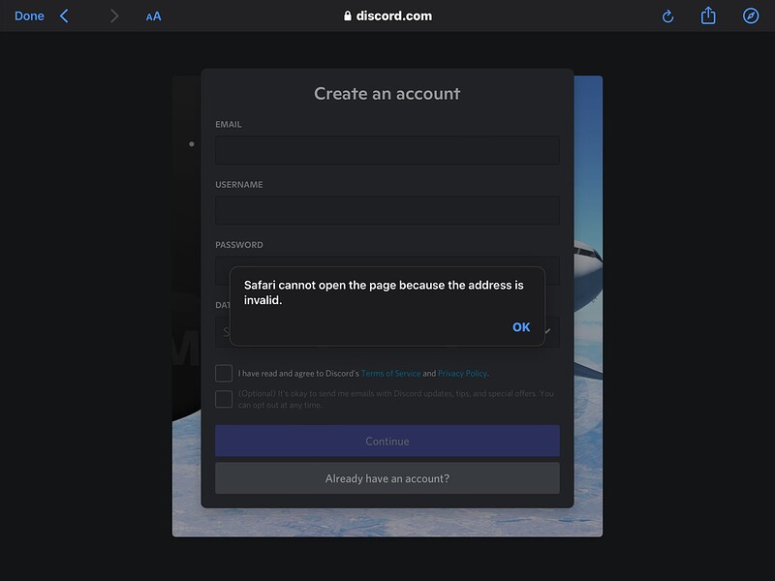The height and width of the screenshot is (581, 775).
Task: Open the Privacy Policy link
Action: [x=463, y=374]
